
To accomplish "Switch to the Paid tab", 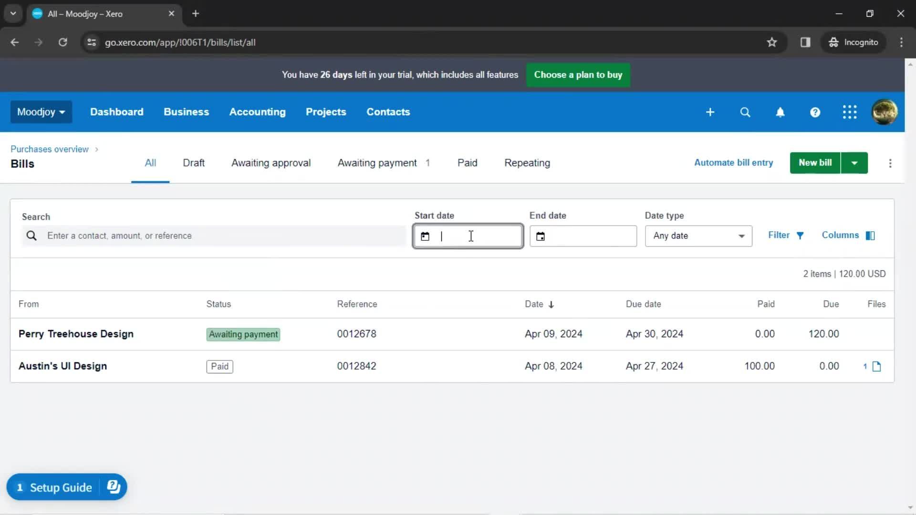I will (468, 163).
